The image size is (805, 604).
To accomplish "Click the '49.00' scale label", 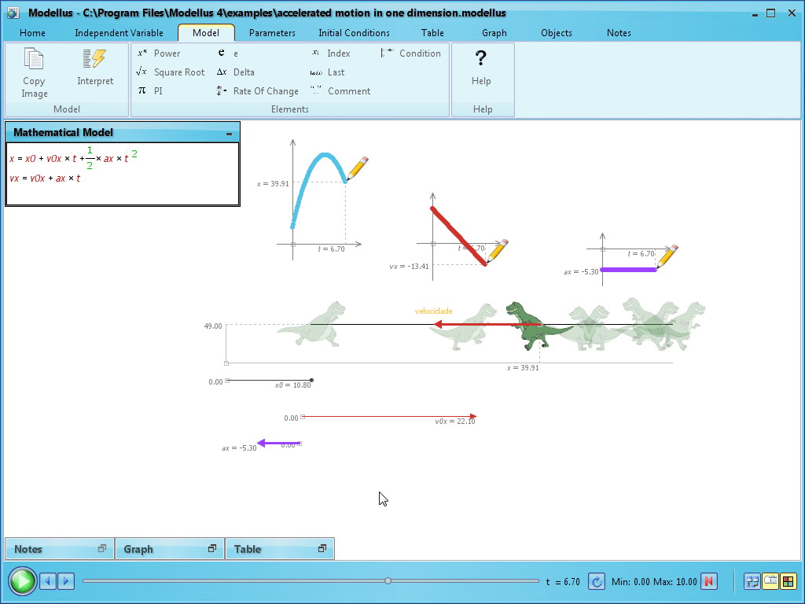I will click(213, 326).
